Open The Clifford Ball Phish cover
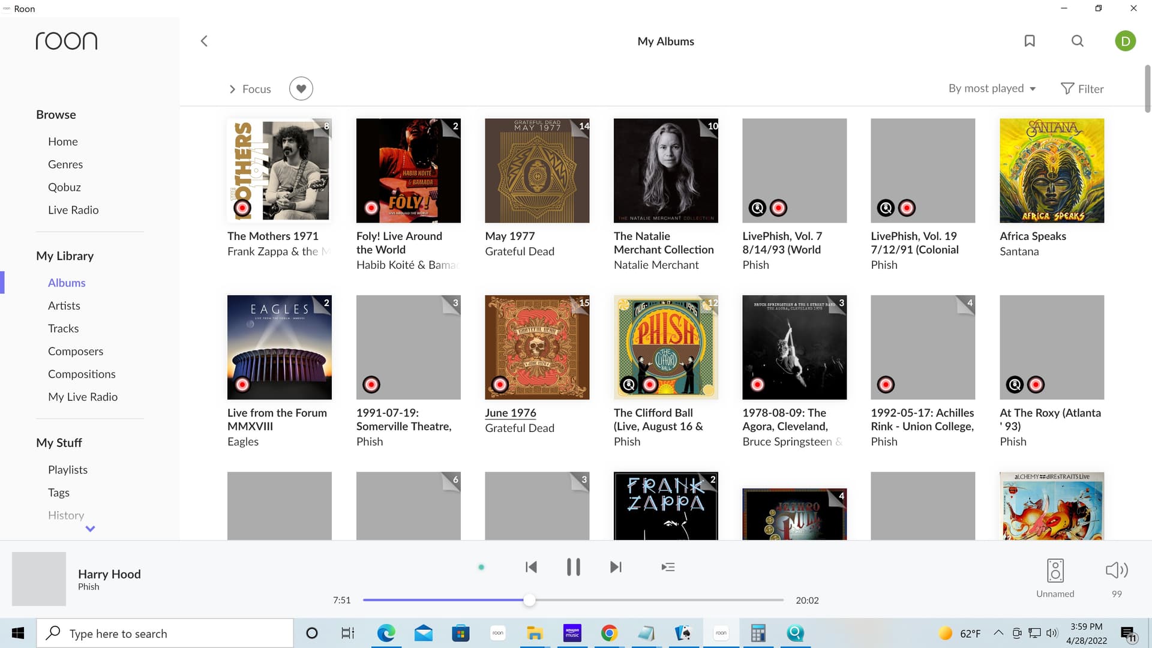 tap(666, 347)
